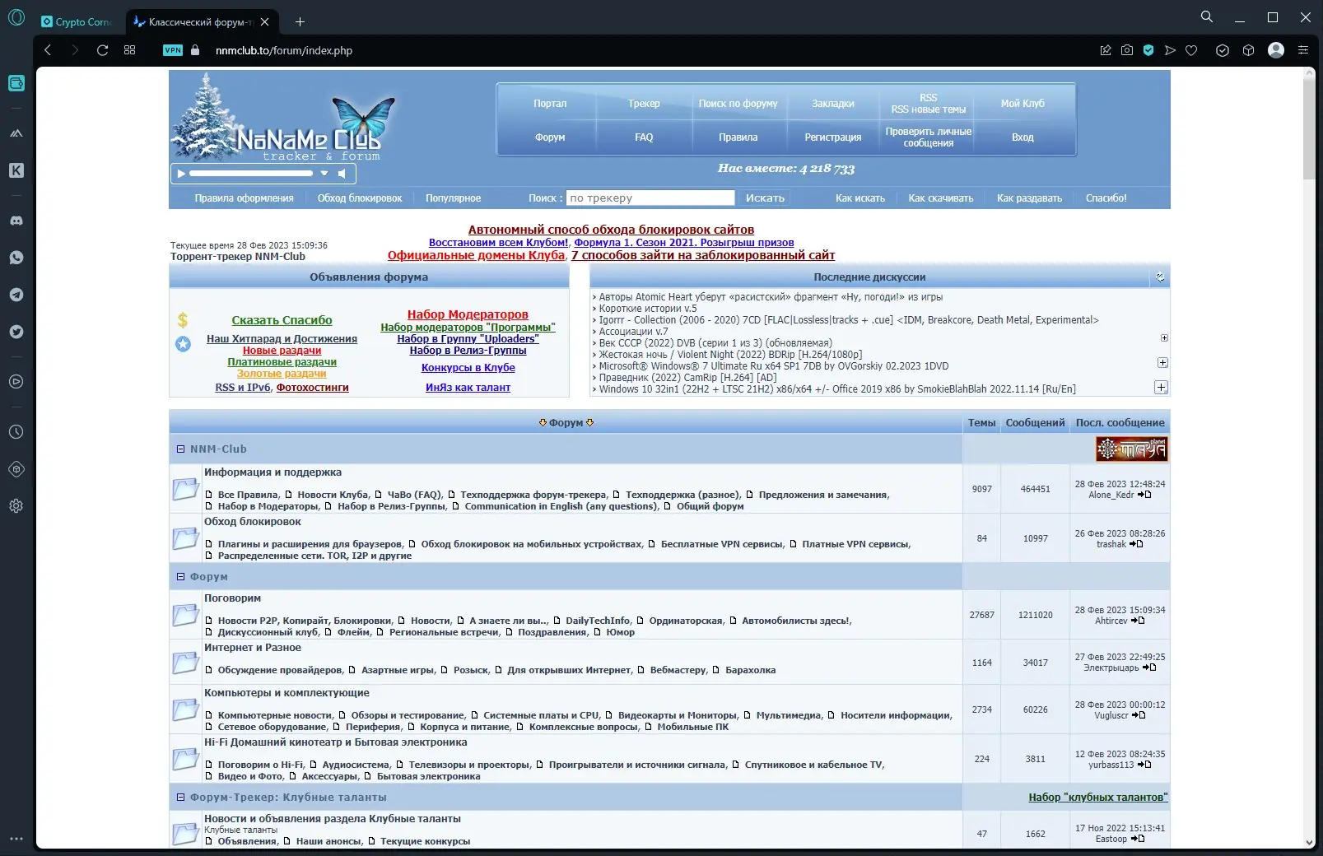Screen dimensions: 1323x856
Task: Open the Информация и поддержка forum
Action: [x=273, y=472]
